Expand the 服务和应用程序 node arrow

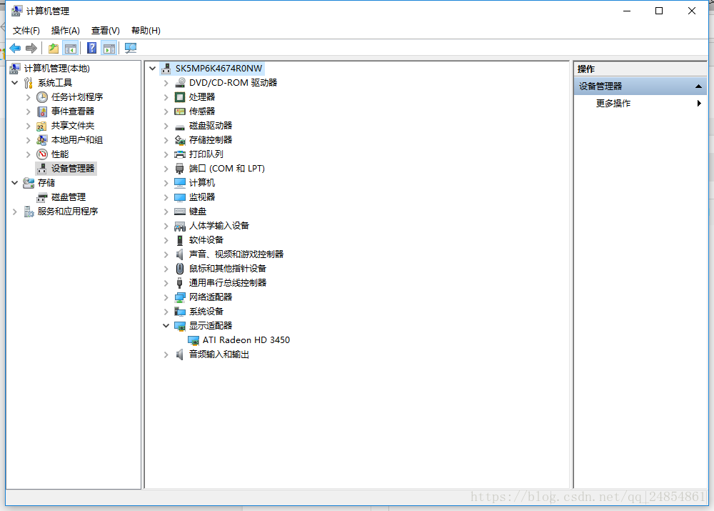point(14,212)
